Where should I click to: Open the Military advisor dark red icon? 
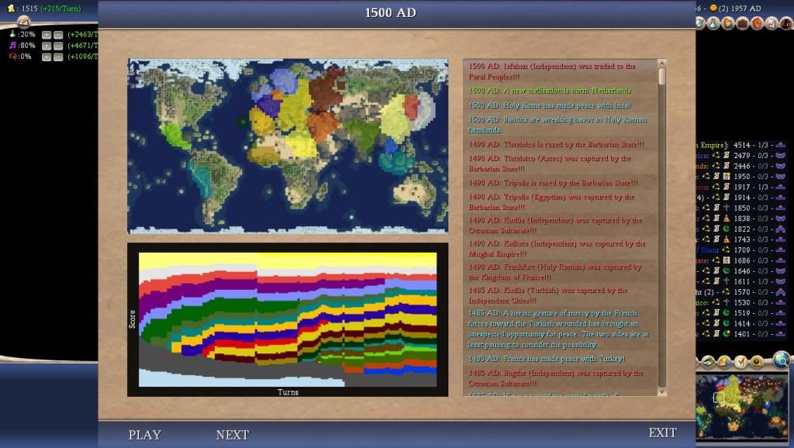(x=786, y=23)
